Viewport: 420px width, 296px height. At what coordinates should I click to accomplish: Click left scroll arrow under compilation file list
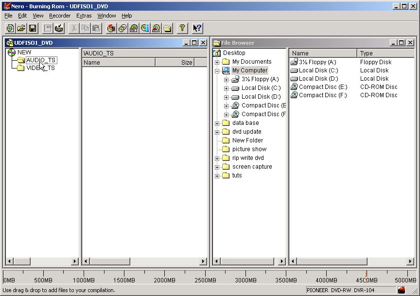(86, 261)
